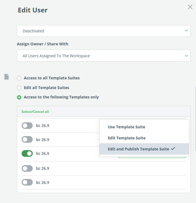Switch on the fourth bc 26.9 toggle
Screen dimensions: 196x203
tap(27, 168)
